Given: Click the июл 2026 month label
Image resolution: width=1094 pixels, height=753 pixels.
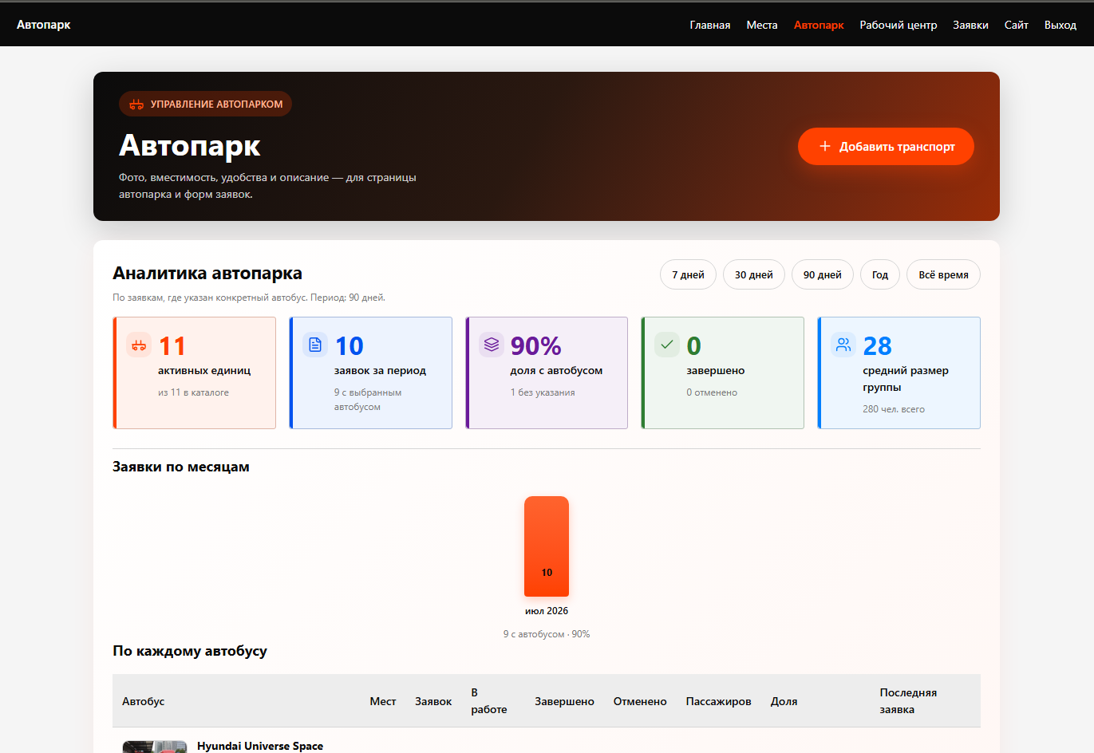Looking at the screenshot, I should pyautogui.click(x=547, y=611).
